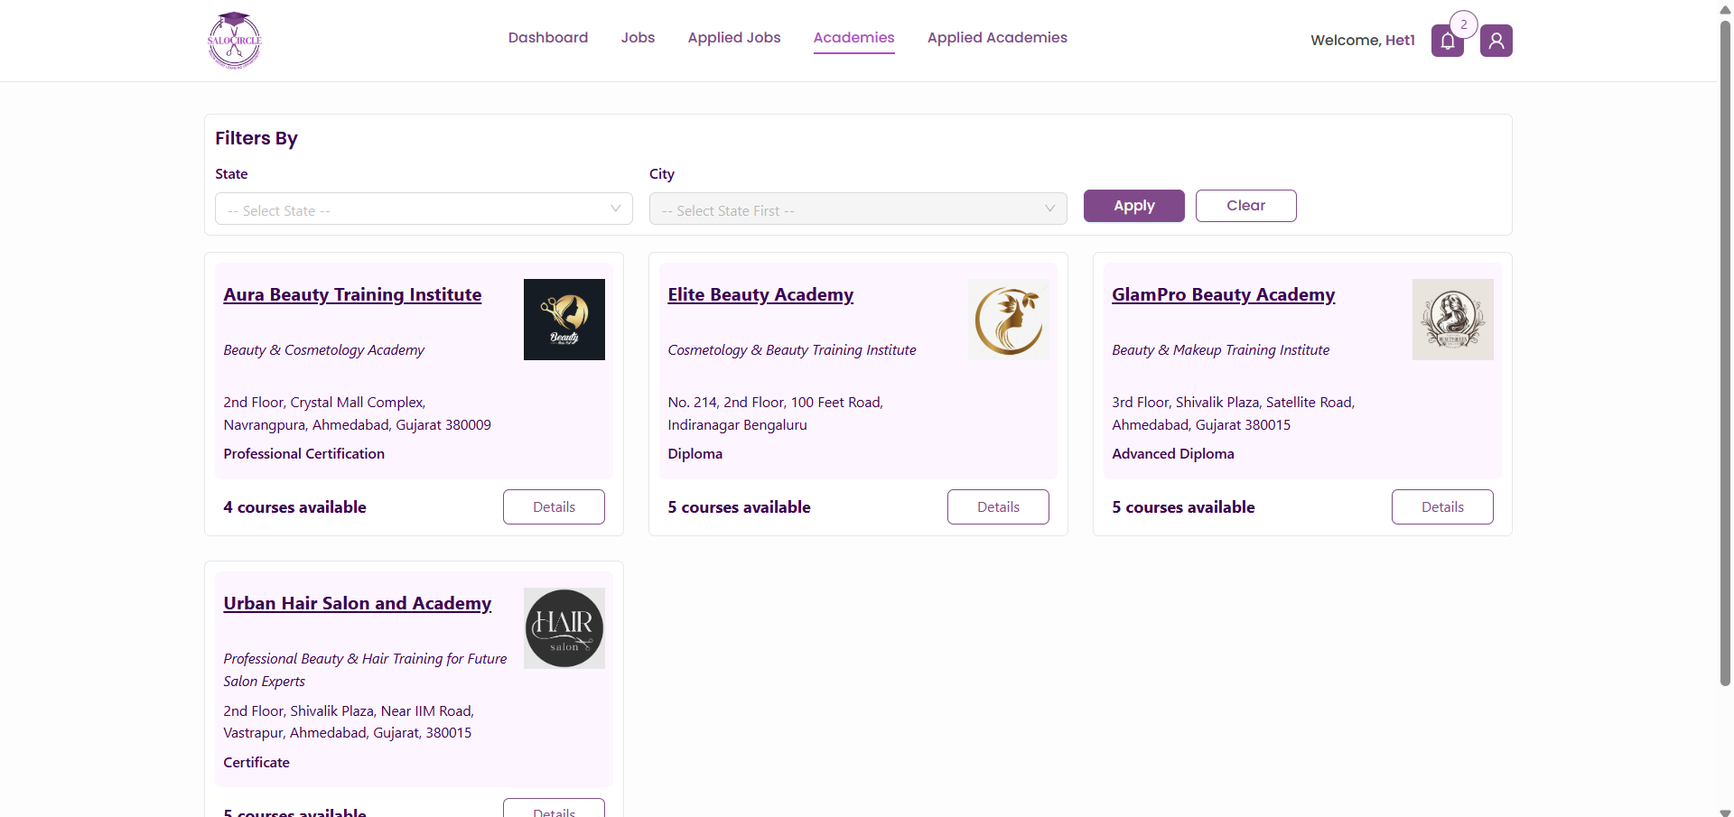
Task: Click the notification count badge showing 2
Action: [1463, 24]
